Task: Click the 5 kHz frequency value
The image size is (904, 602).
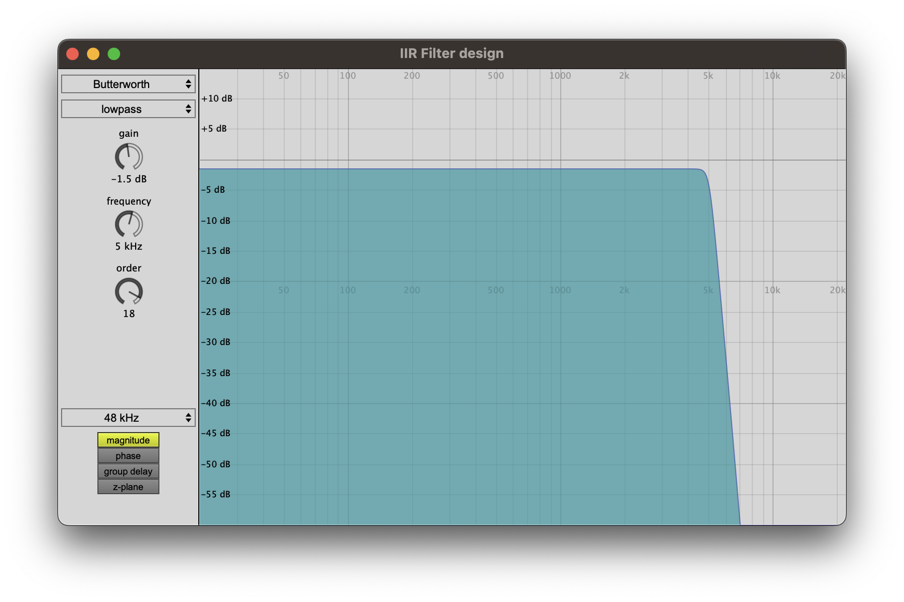Action: point(129,246)
